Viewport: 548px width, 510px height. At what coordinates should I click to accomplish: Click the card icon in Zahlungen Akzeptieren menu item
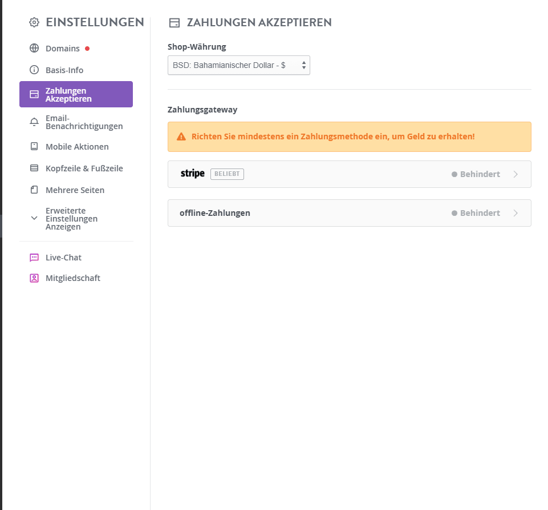point(34,94)
